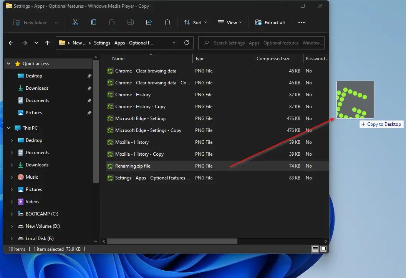Expand the New Volume (D:) node
406x278 pixels.
pos(12,226)
